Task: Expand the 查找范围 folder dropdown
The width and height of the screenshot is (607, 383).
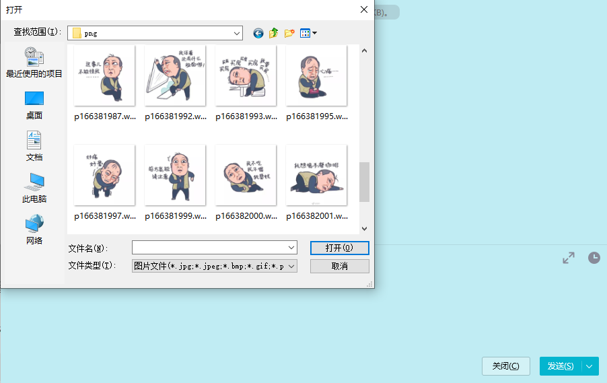Action: 236,33
